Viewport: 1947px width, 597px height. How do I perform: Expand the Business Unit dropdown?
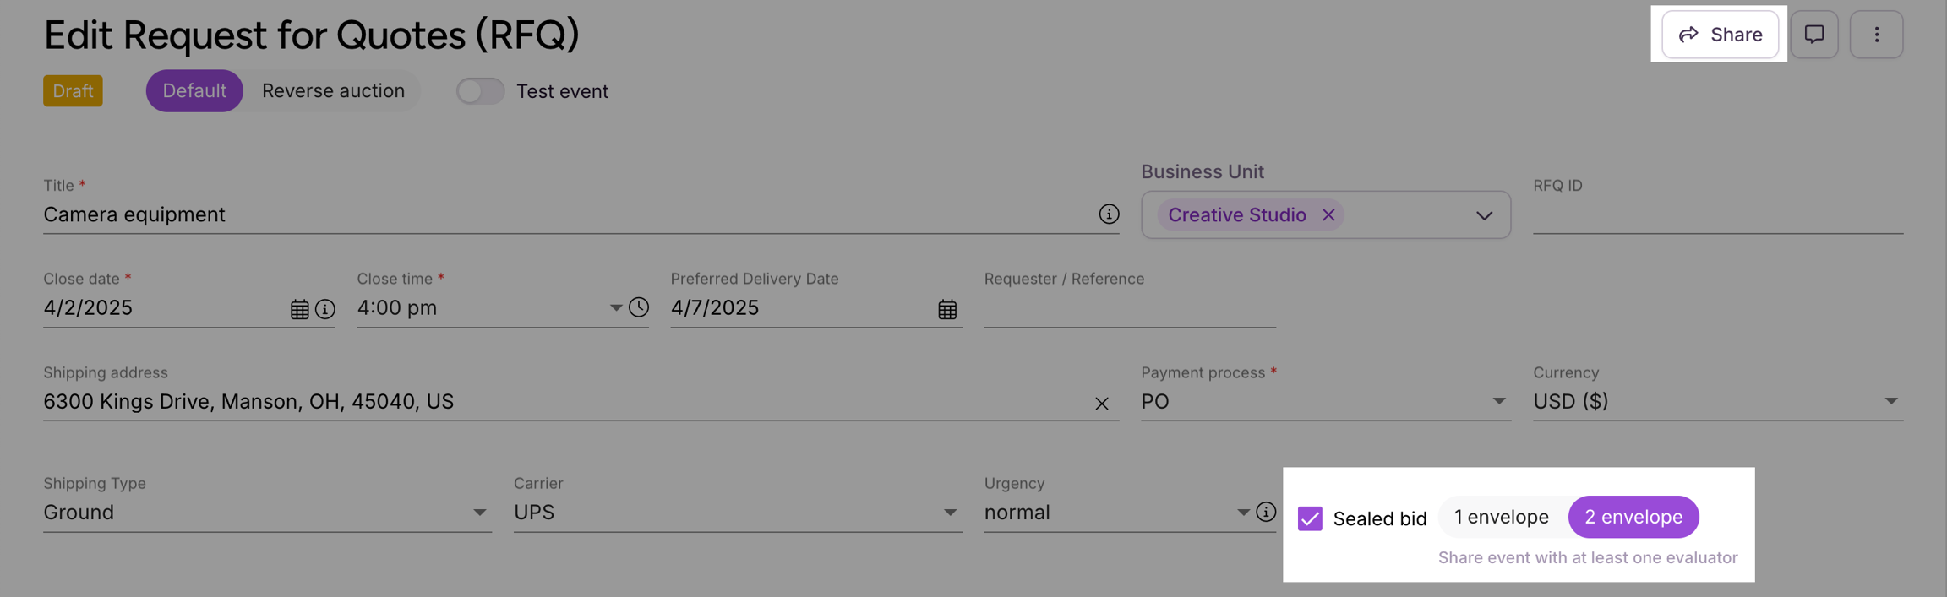pyautogui.click(x=1484, y=215)
